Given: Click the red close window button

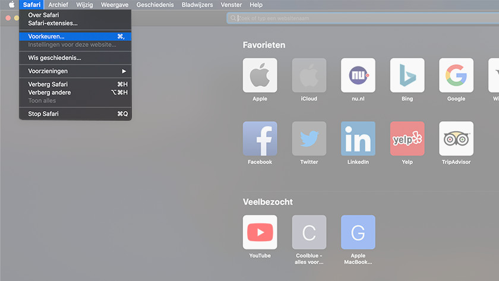Looking at the screenshot, I should (8, 18).
